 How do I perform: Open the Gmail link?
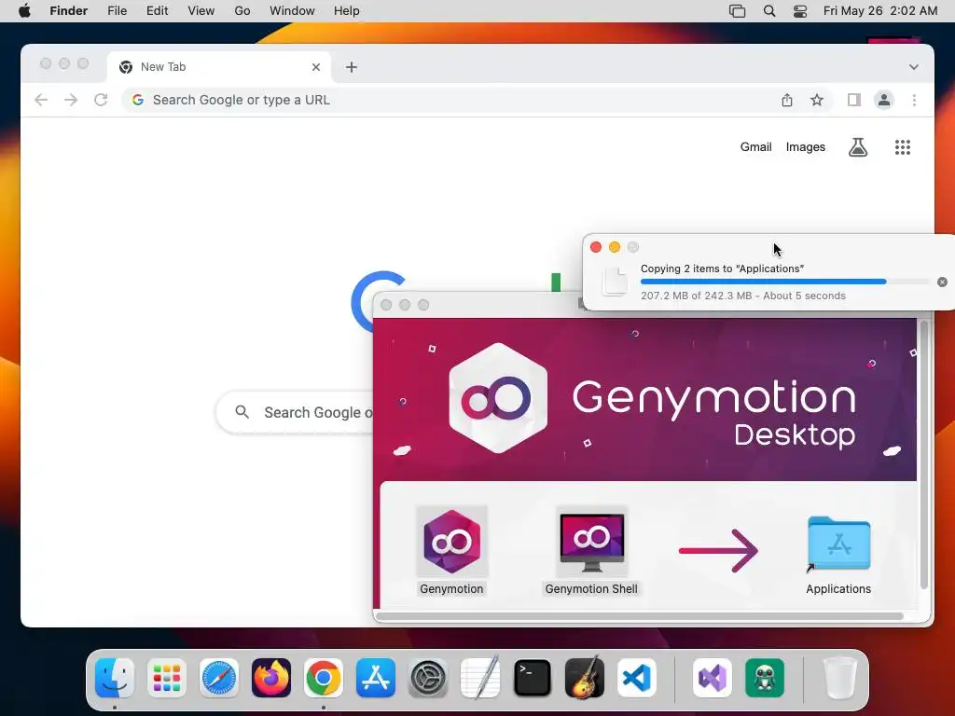point(755,146)
